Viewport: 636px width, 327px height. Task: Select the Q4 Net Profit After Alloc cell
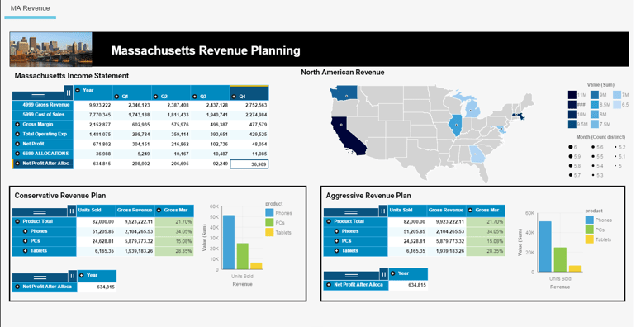(249, 163)
